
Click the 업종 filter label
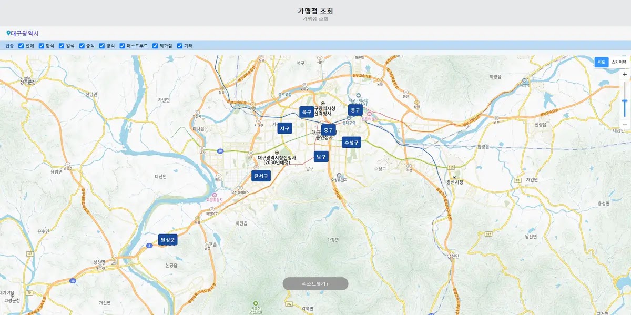[9, 46]
